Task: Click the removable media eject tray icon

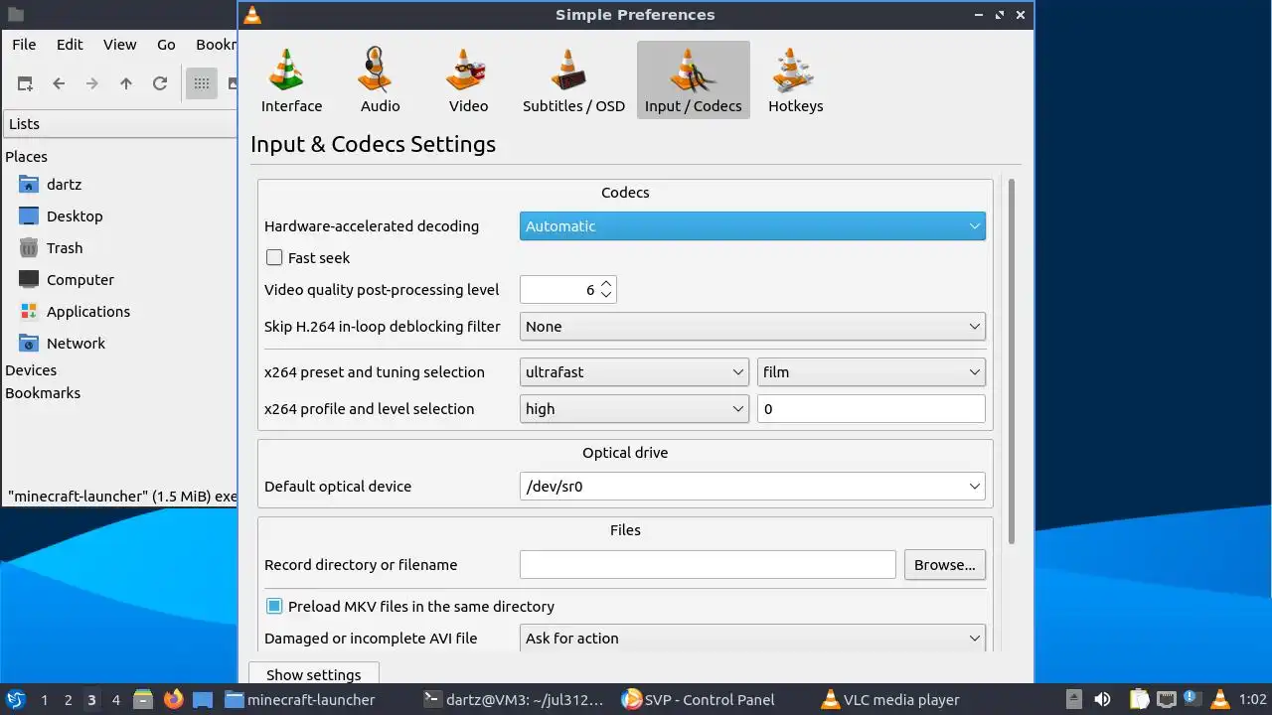Action: click(1073, 699)
